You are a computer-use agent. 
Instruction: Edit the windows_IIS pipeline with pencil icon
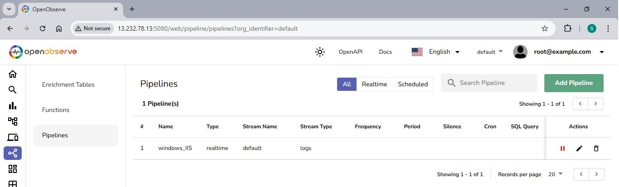click(x=579, y=148)
